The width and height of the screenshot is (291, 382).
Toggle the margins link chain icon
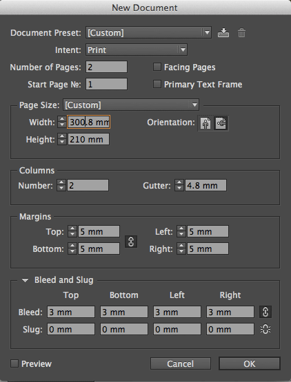pyautogui.click(x=131, y=242)
